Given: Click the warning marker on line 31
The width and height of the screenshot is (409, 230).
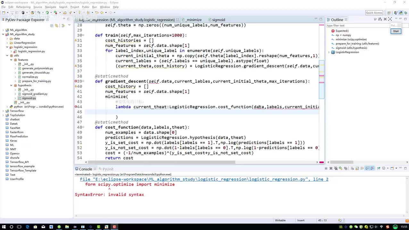Looking at the screenshot, I should (x=76, y=40).
